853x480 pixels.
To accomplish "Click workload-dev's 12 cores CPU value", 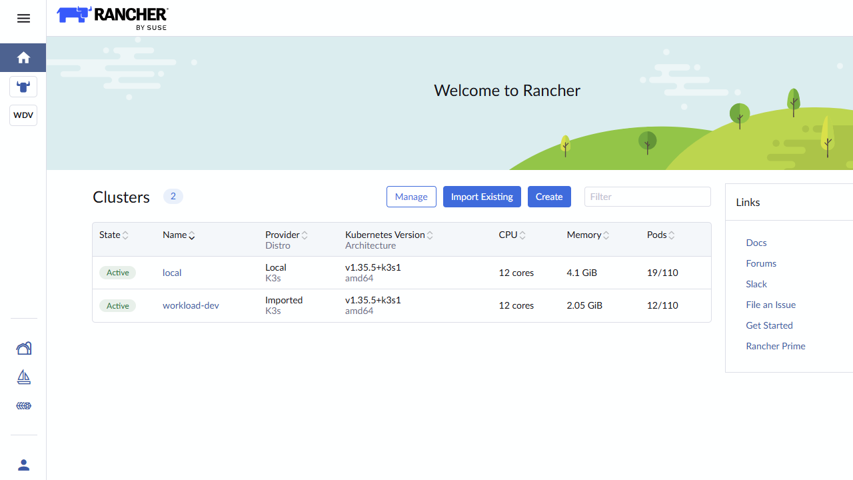I will coord(516,305).
